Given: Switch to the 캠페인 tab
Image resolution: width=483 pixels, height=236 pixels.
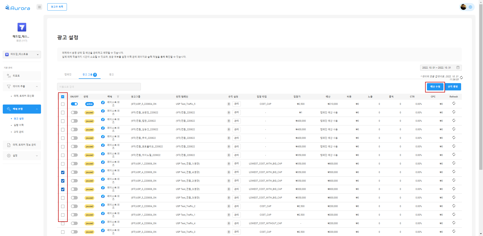Looking at the screenshot, I should (68, 75).
